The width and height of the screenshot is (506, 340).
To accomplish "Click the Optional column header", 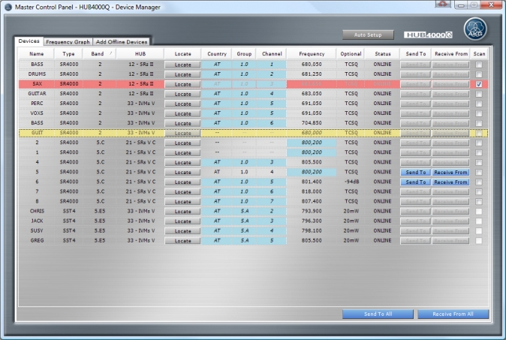I will pyautogui.click(x=351, y=54).
